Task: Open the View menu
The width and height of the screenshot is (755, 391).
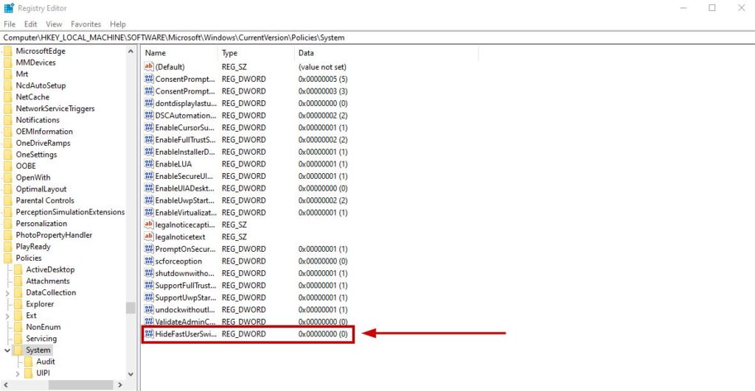Action: click(54, 24)
